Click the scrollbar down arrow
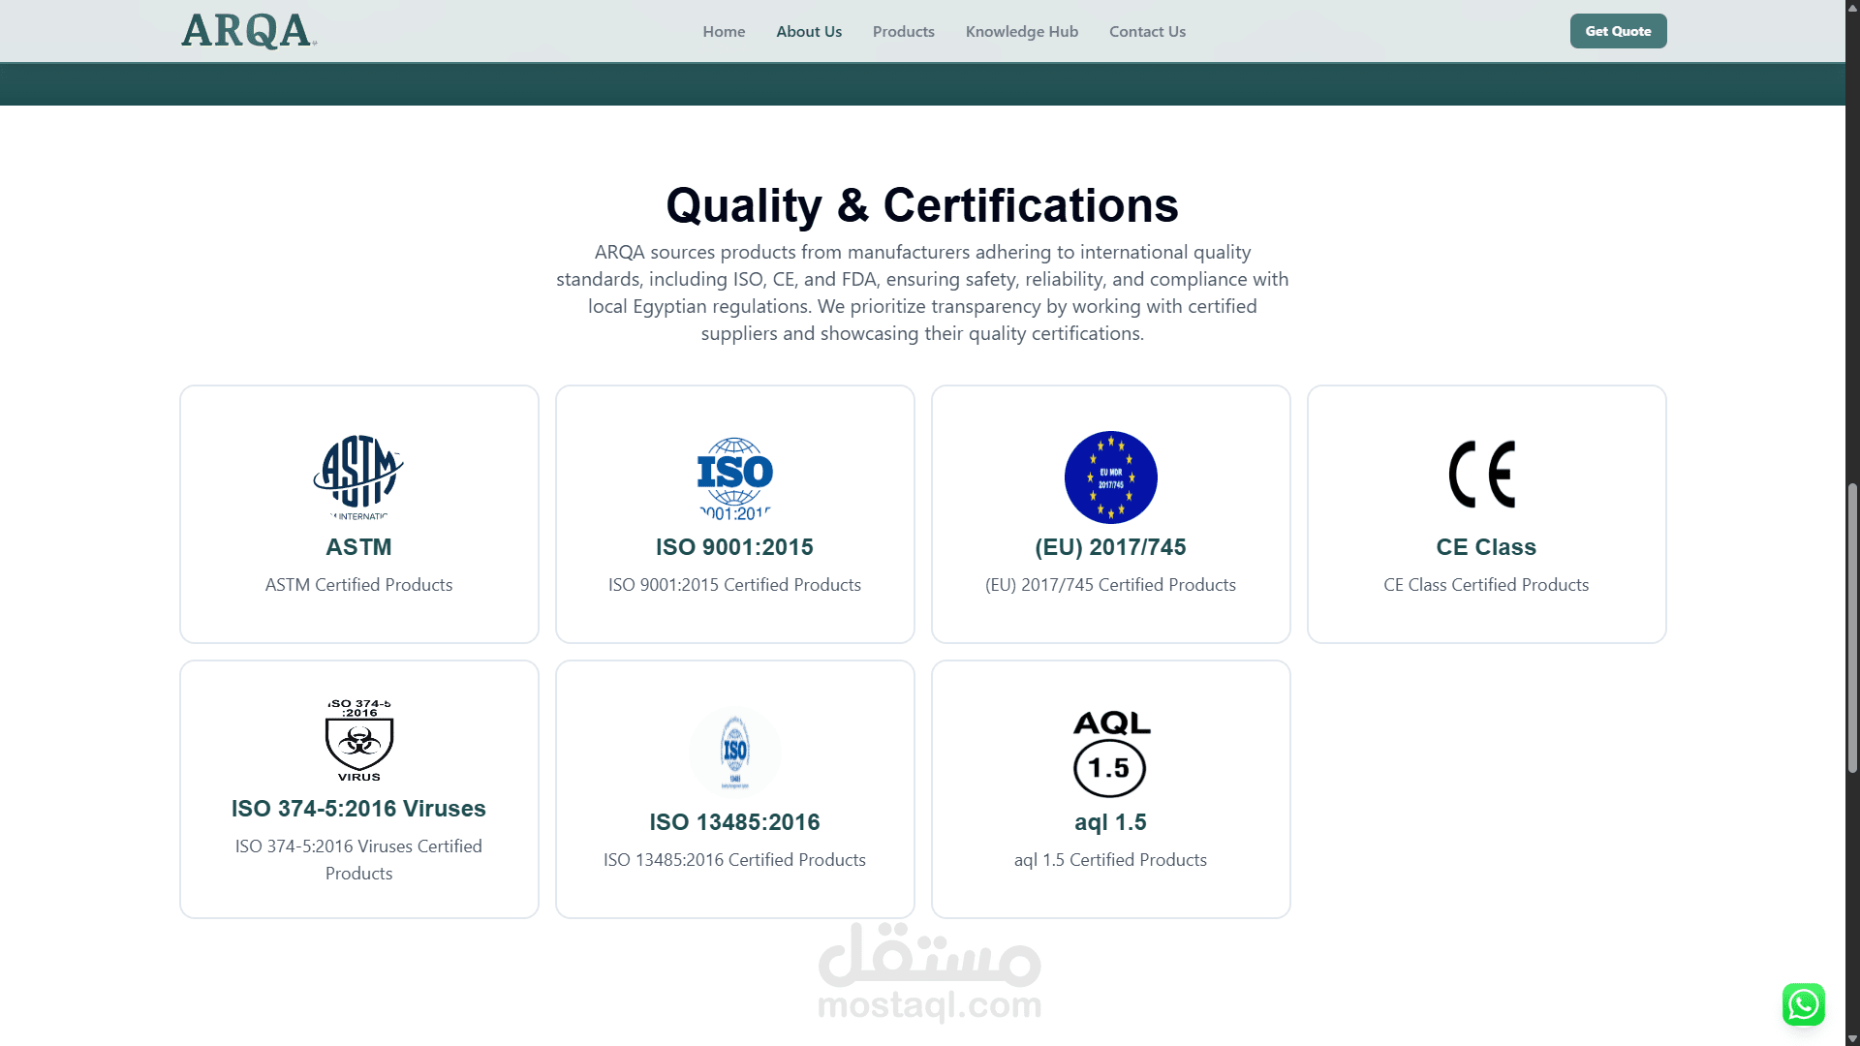This screenshot has width=1860, height=1046. coord(1852,1038)
